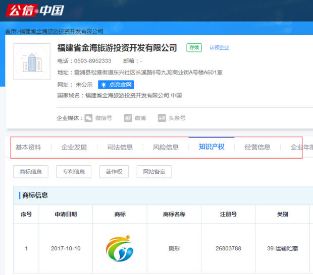Click the company title heading text
The height and width of the screenshot is (275, 313).
pos(117,48)
